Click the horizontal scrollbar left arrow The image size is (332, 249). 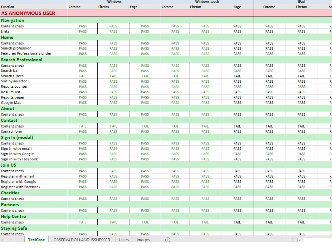(x=299, y=240)
